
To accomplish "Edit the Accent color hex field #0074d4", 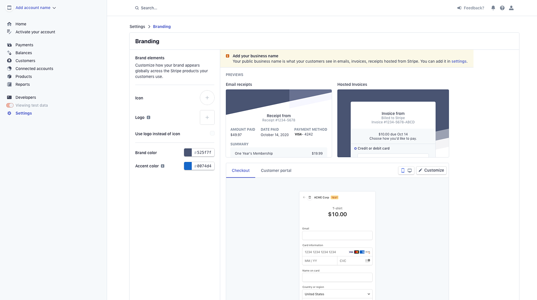I will [203, 166].
